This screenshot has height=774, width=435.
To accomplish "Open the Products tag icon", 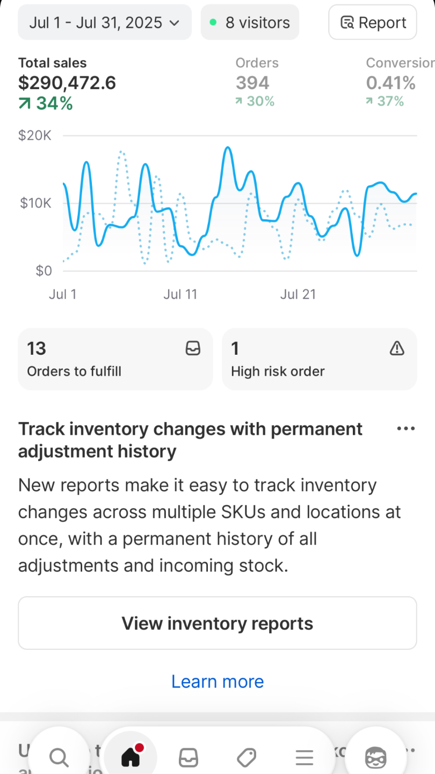I will (x=247, y=758).
